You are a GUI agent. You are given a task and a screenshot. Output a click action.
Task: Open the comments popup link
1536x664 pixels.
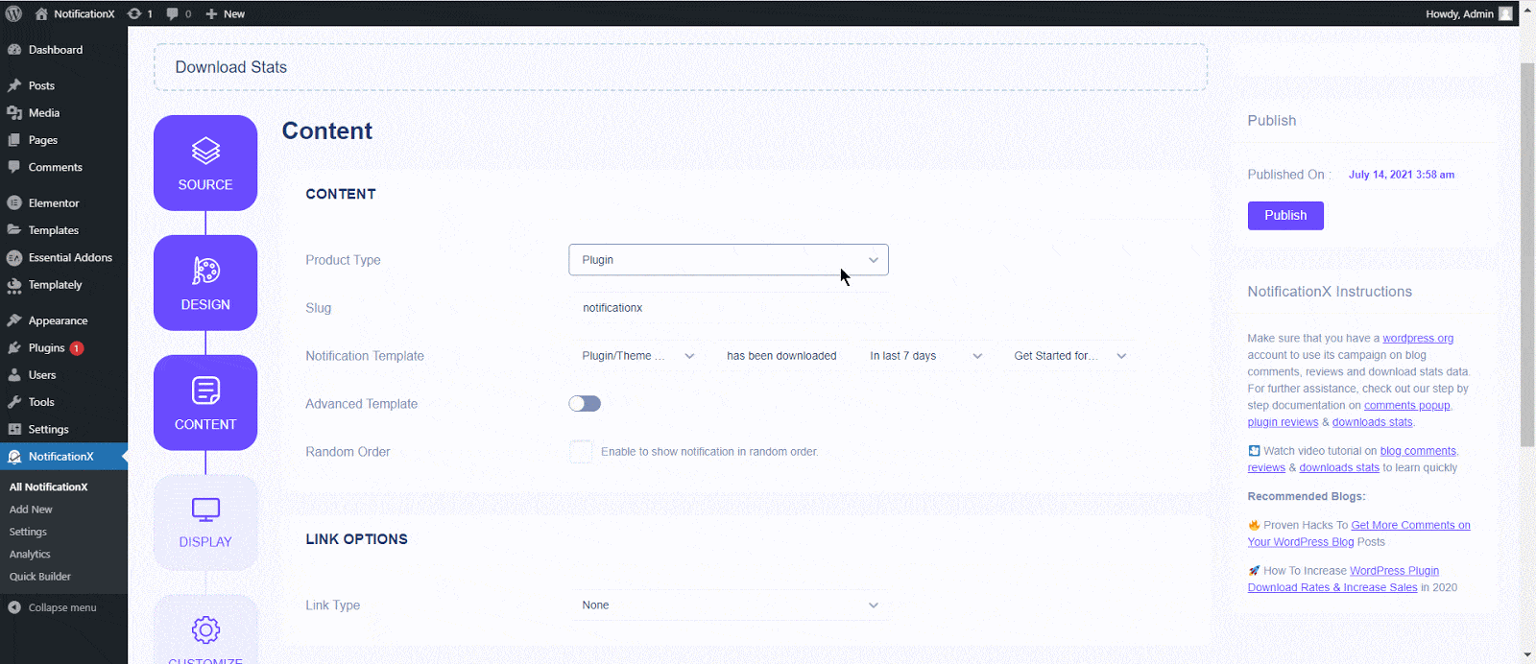tap(1407, 406)
